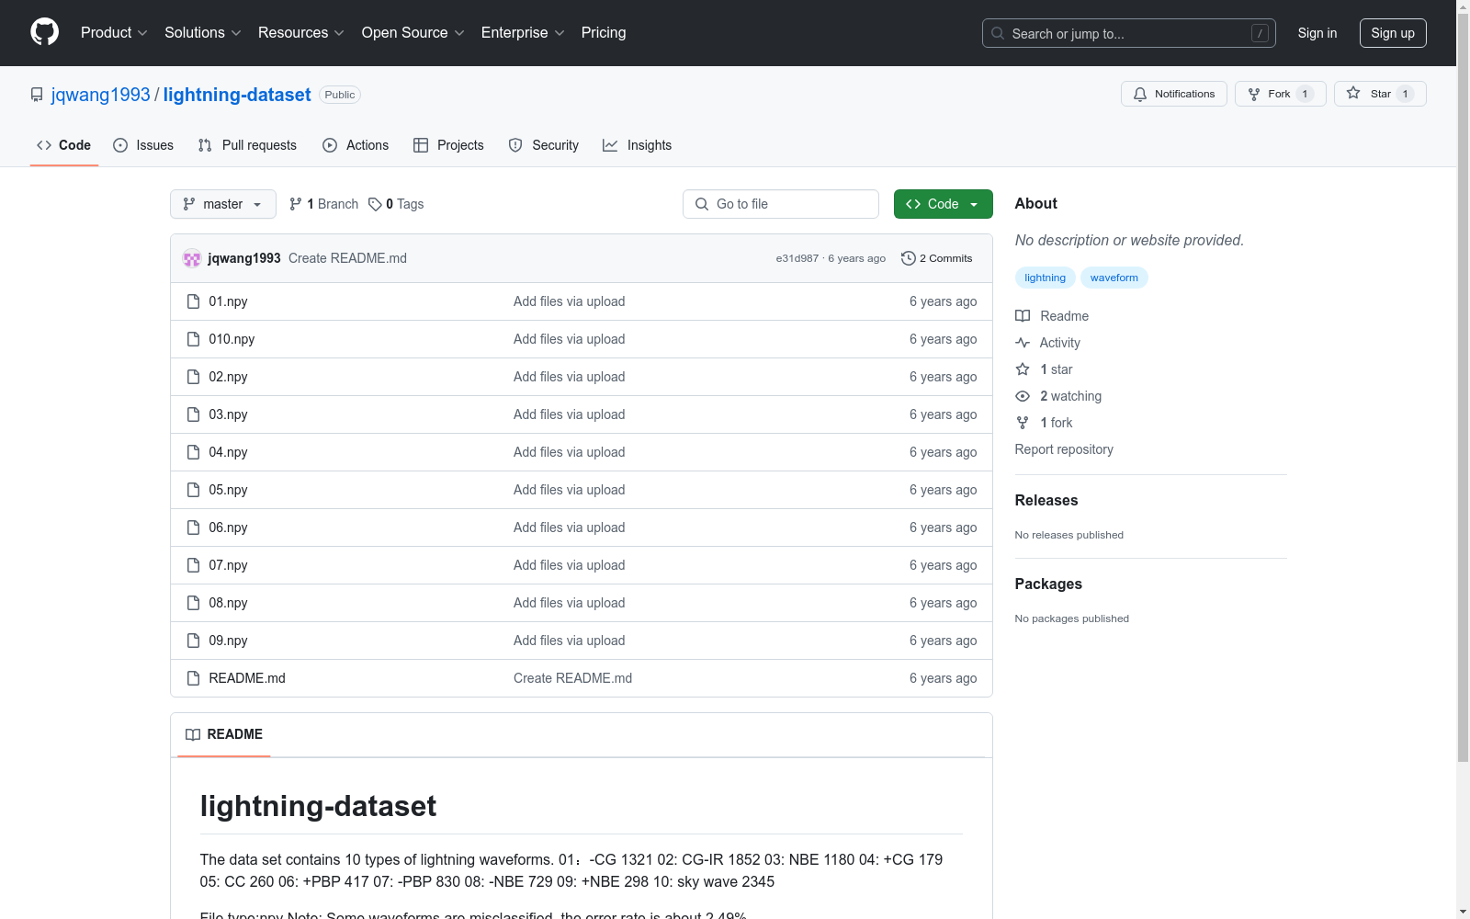Click the Releases heading link
This screenshot has height=919, width=1470.
[x=1046, y=500]
